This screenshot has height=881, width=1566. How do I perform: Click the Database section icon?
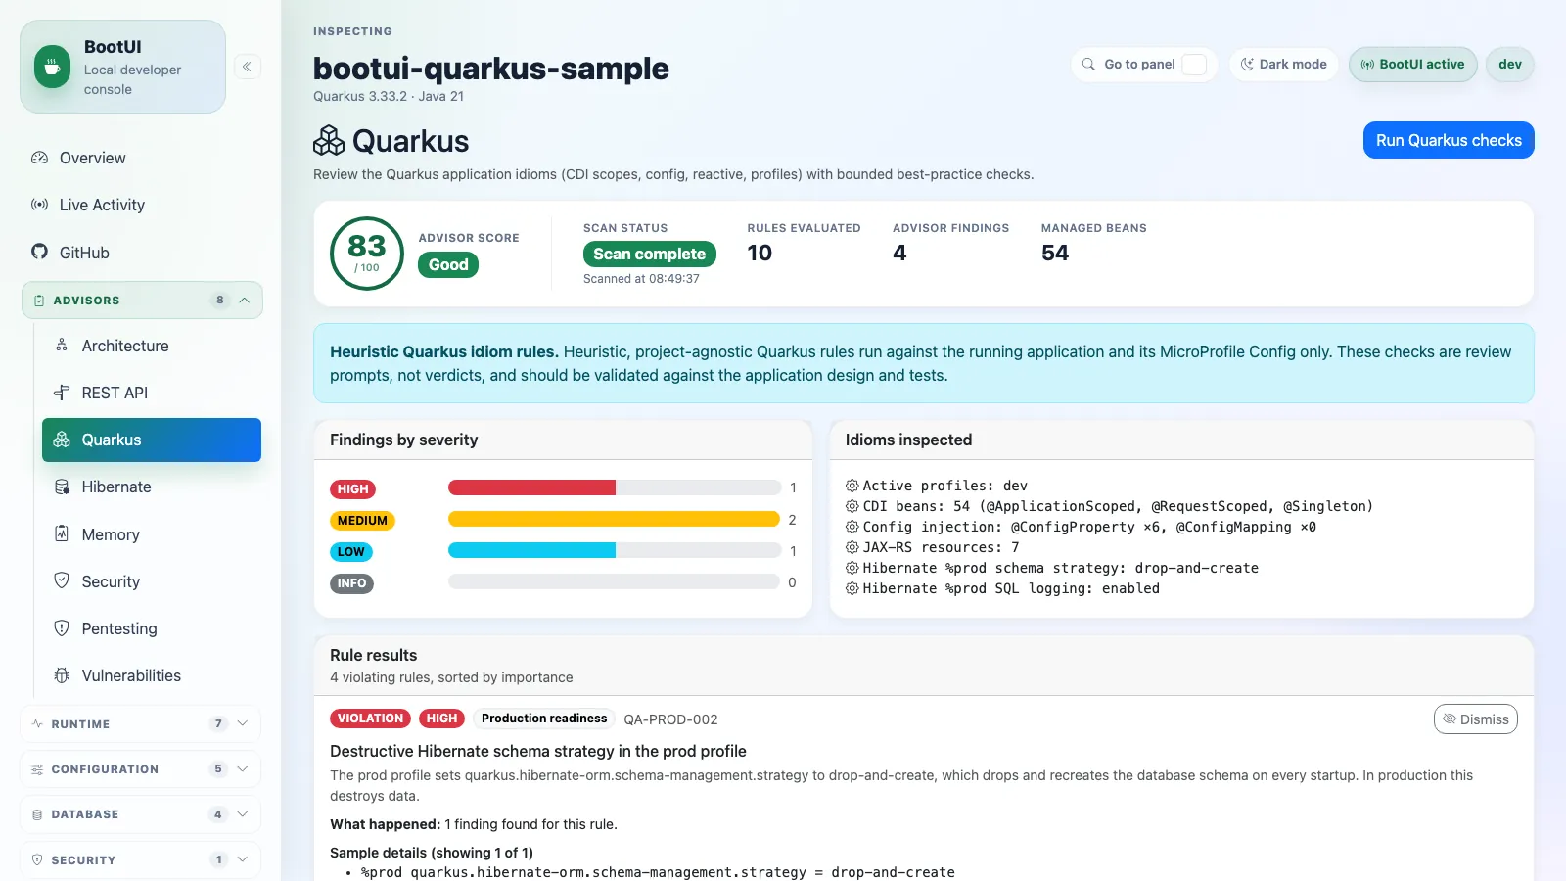[37, 814]
